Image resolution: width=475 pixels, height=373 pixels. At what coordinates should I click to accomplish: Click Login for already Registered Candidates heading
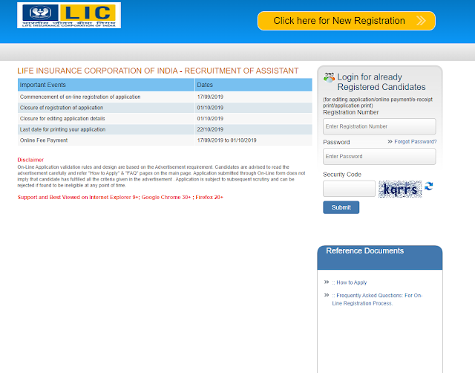(x=381, y=82)
